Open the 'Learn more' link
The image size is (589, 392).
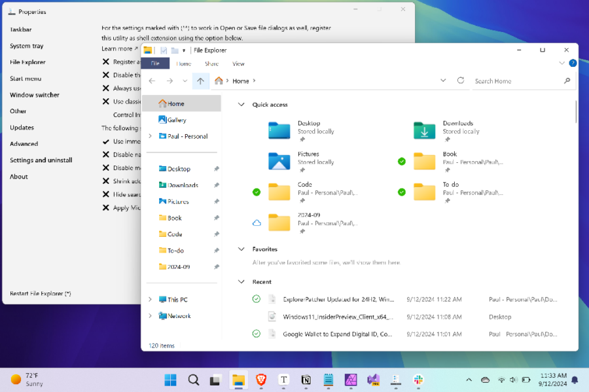[117, 48]
